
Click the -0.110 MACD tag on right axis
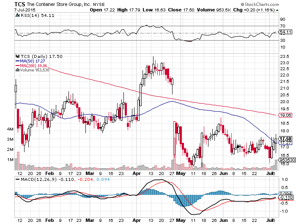[286, 197]
